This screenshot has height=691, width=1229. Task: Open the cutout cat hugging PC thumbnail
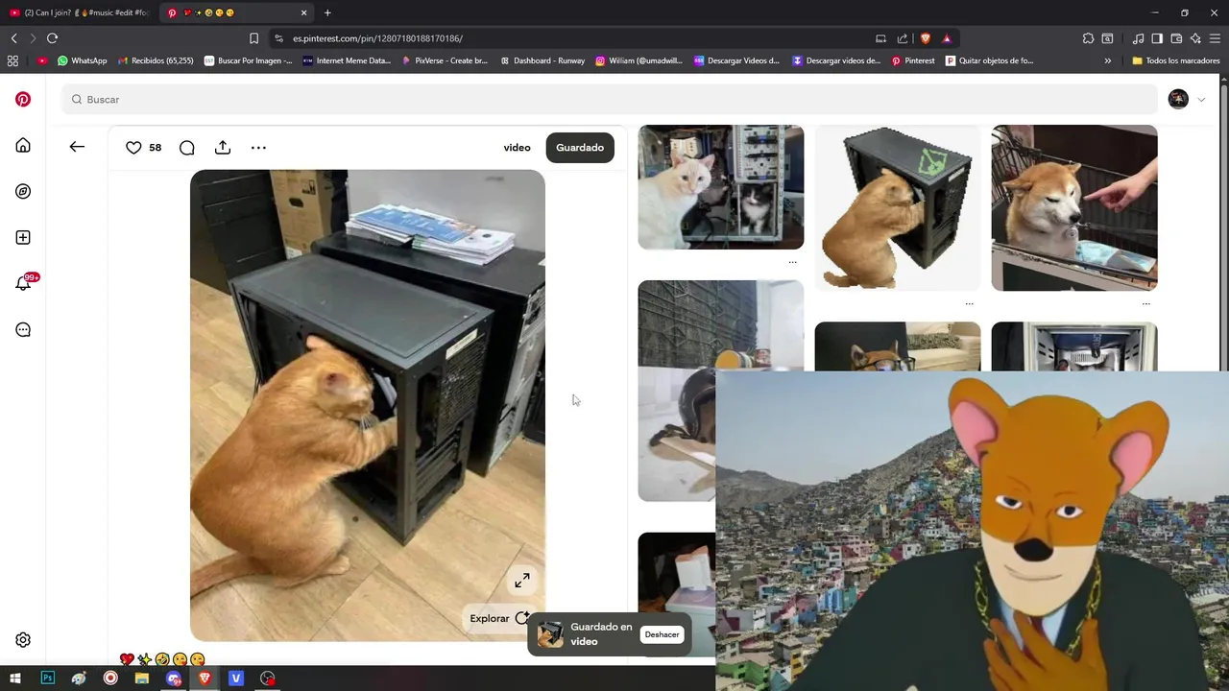[x=898, y=207]
